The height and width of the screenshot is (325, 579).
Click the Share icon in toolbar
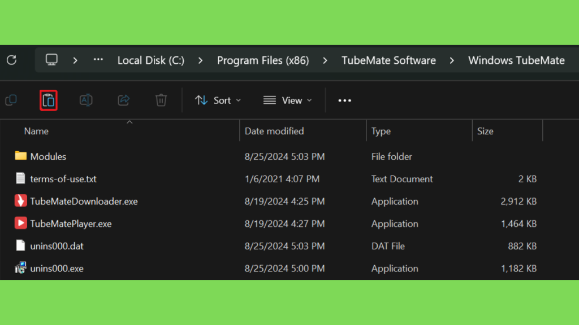click(123, 100)
